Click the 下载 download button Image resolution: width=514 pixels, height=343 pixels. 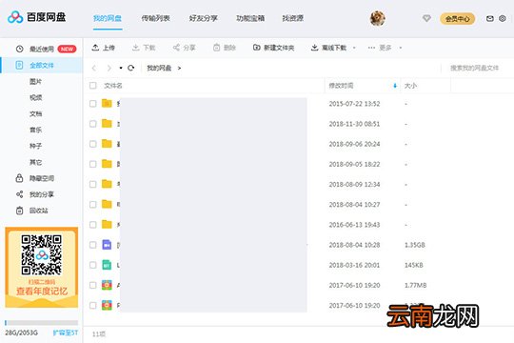pyautogui.click(x=144, y=48)
